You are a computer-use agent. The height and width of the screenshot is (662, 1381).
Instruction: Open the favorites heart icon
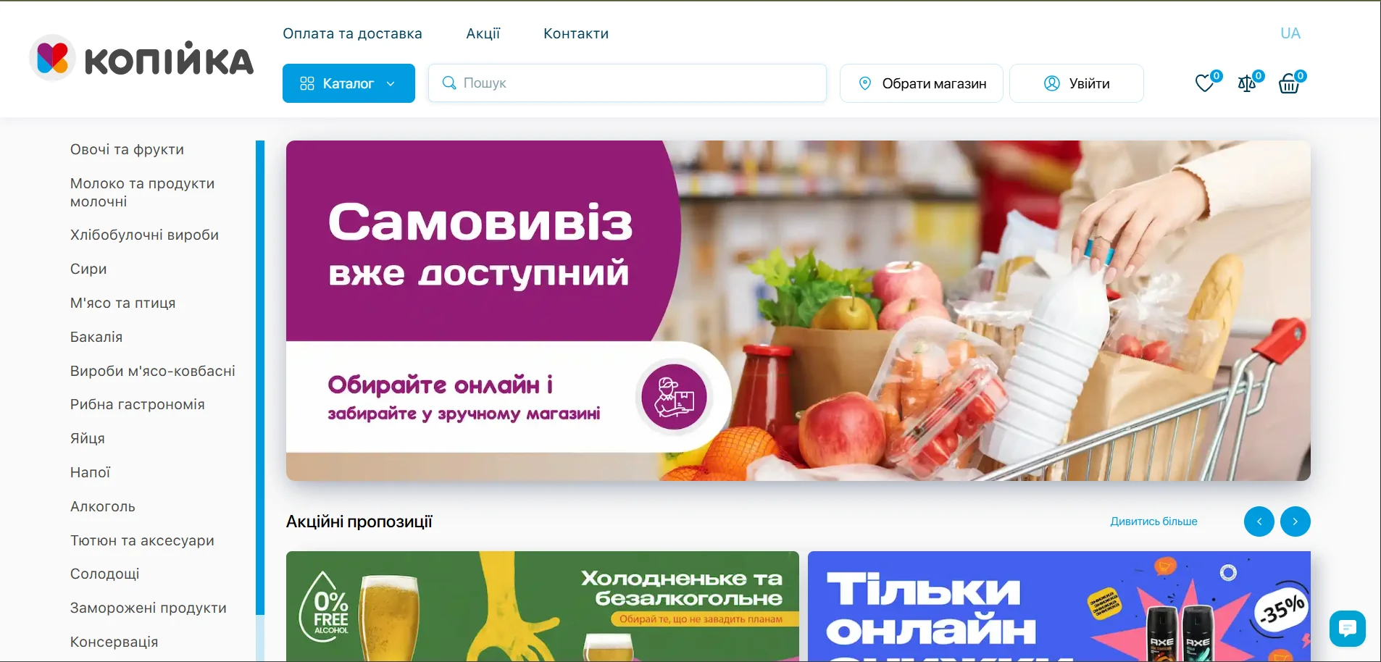[x=1204, y=84]
